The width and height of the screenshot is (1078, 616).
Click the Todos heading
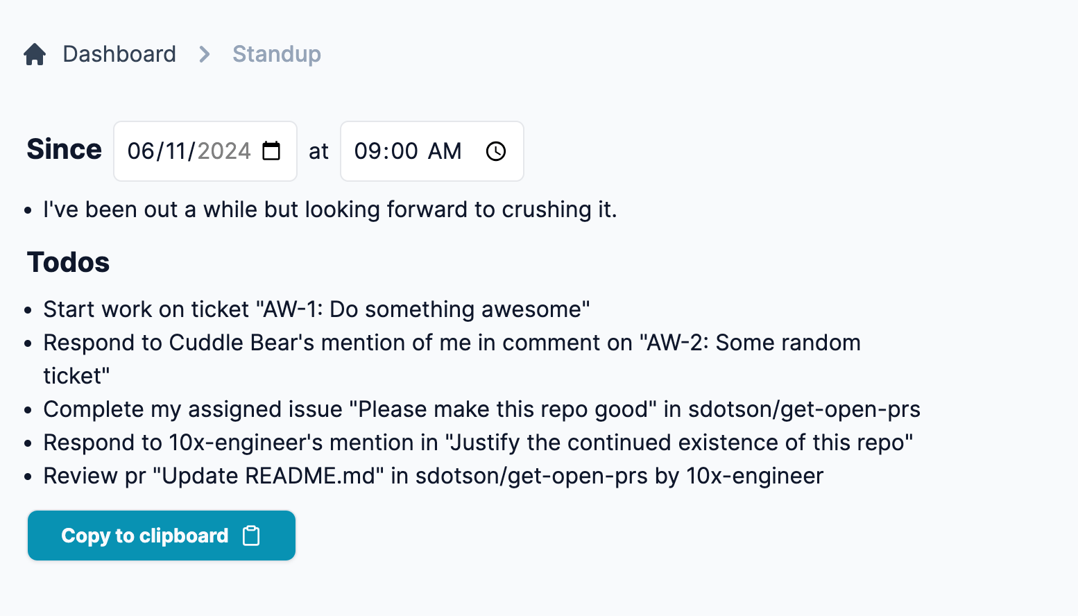pyautogui.click(x=68, y=262)
